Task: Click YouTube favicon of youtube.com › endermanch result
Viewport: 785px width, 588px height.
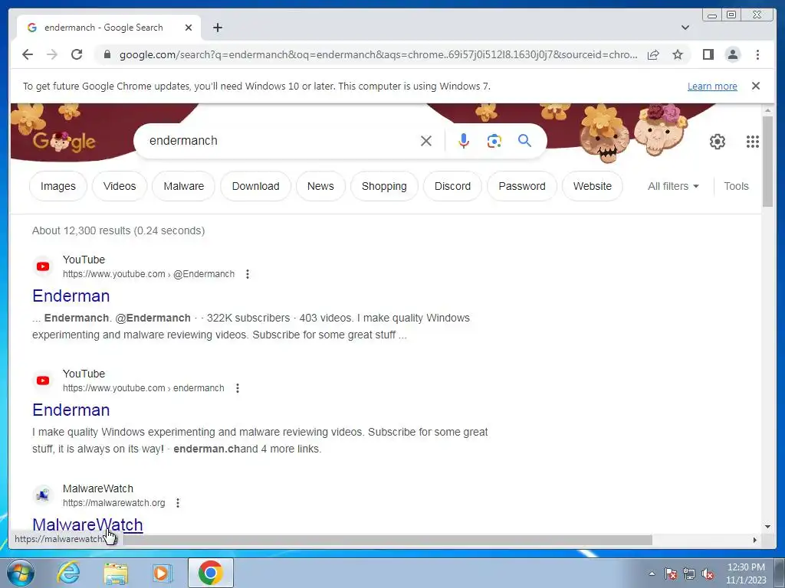Action: tap(43, 381)
